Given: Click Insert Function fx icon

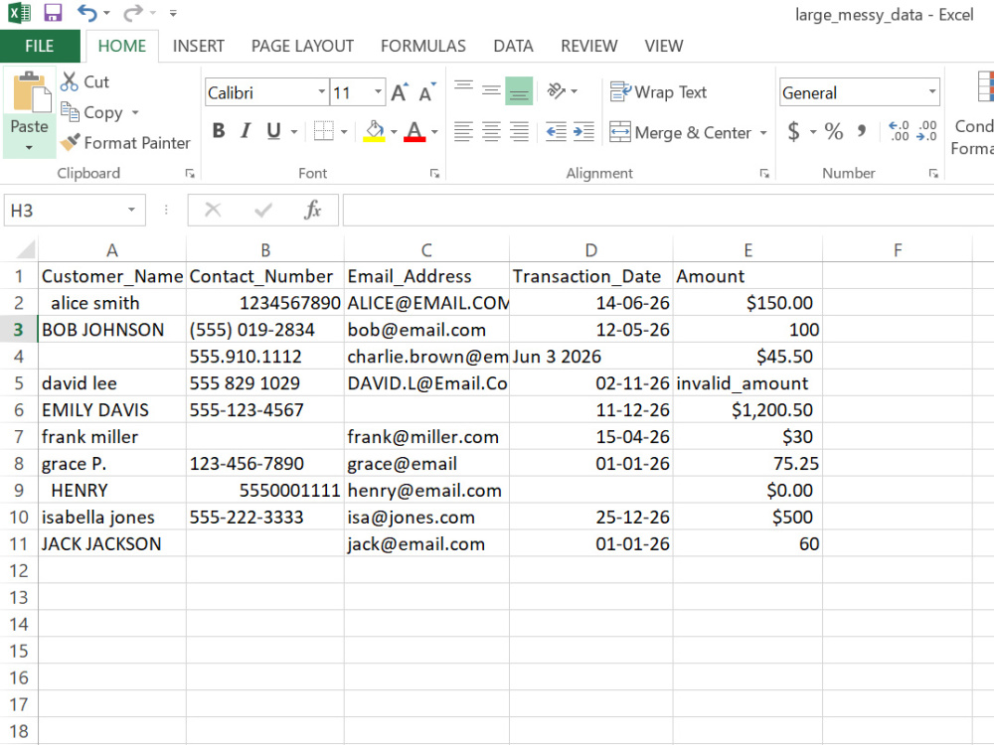Looking at the screenshot, I should coord(312,210).
